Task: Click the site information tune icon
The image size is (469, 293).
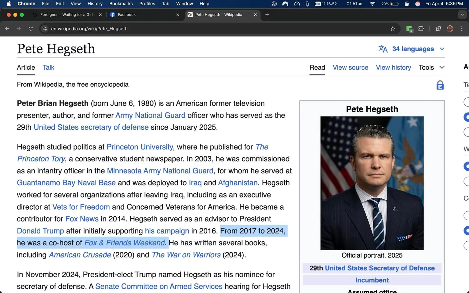Action: [45, 29]
